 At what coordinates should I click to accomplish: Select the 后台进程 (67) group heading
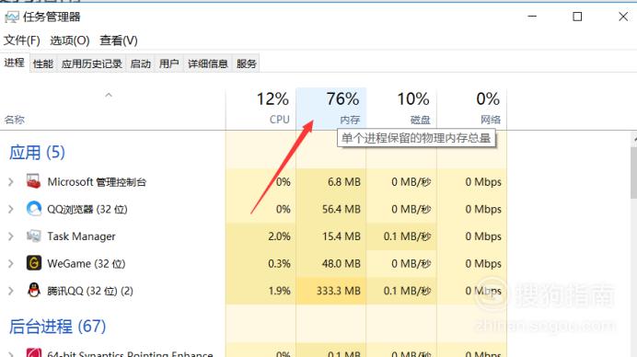[x=57, y=326]
